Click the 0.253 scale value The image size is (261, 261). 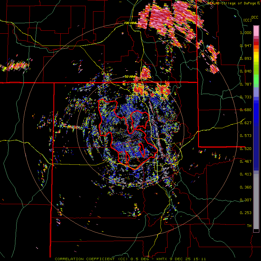point(246,213)
